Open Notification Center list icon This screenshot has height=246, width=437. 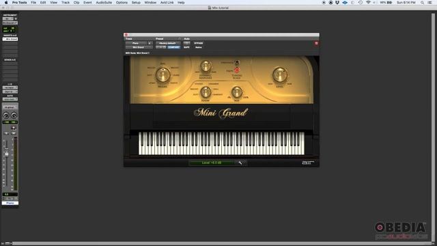429,3
